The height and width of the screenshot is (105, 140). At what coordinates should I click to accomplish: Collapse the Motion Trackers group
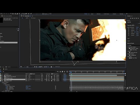tap(1, 82)
